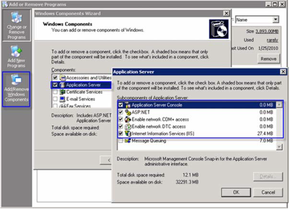Enable the Message Queuing checkbox

121,141
